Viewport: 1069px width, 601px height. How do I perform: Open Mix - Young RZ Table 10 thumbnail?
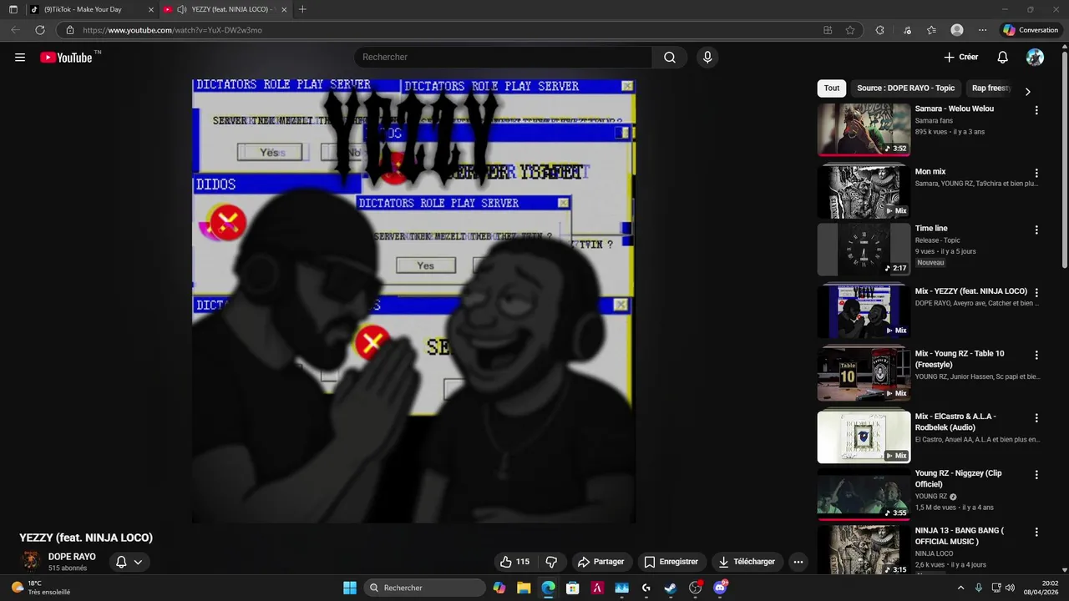[x=864, y=375]
